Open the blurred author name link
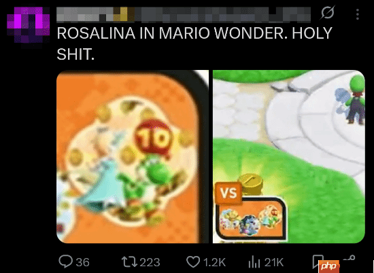 (184, 14)
